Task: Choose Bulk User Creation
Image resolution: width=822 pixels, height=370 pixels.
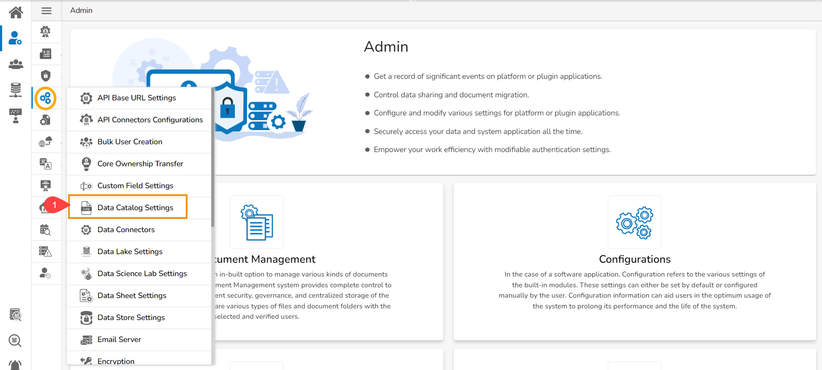Action: [139, 142]
